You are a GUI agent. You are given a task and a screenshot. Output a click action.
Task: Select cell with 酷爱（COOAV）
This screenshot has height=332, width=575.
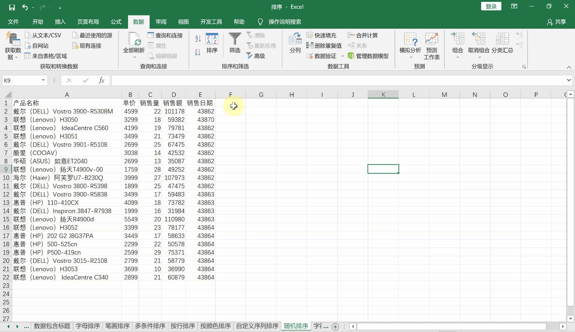(67, 153)
